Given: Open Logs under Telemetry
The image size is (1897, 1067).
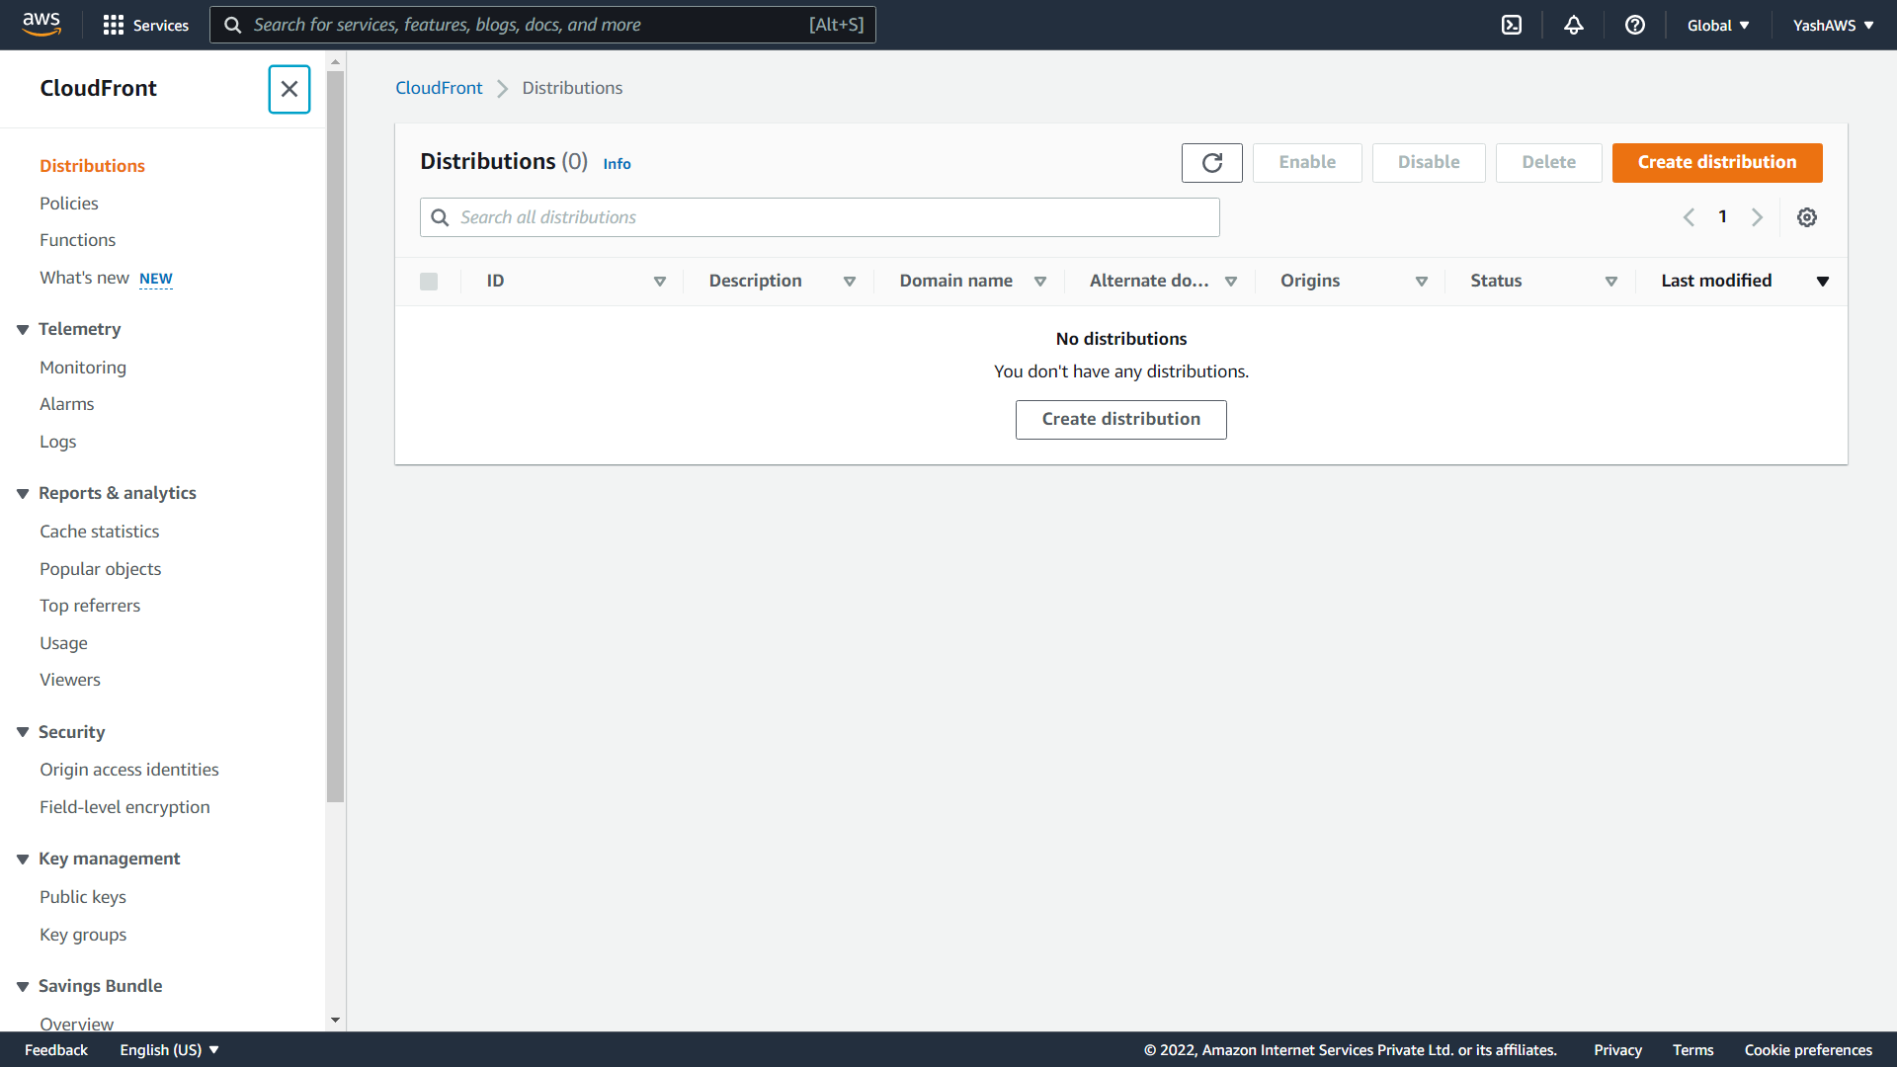Looking at the screenshot, I should click(57, 442).
